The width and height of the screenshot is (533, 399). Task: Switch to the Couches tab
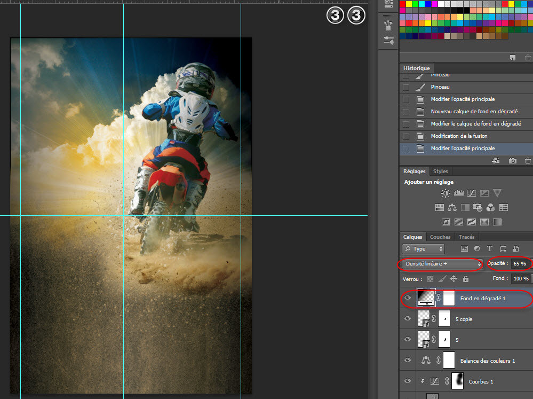(440, 237)
